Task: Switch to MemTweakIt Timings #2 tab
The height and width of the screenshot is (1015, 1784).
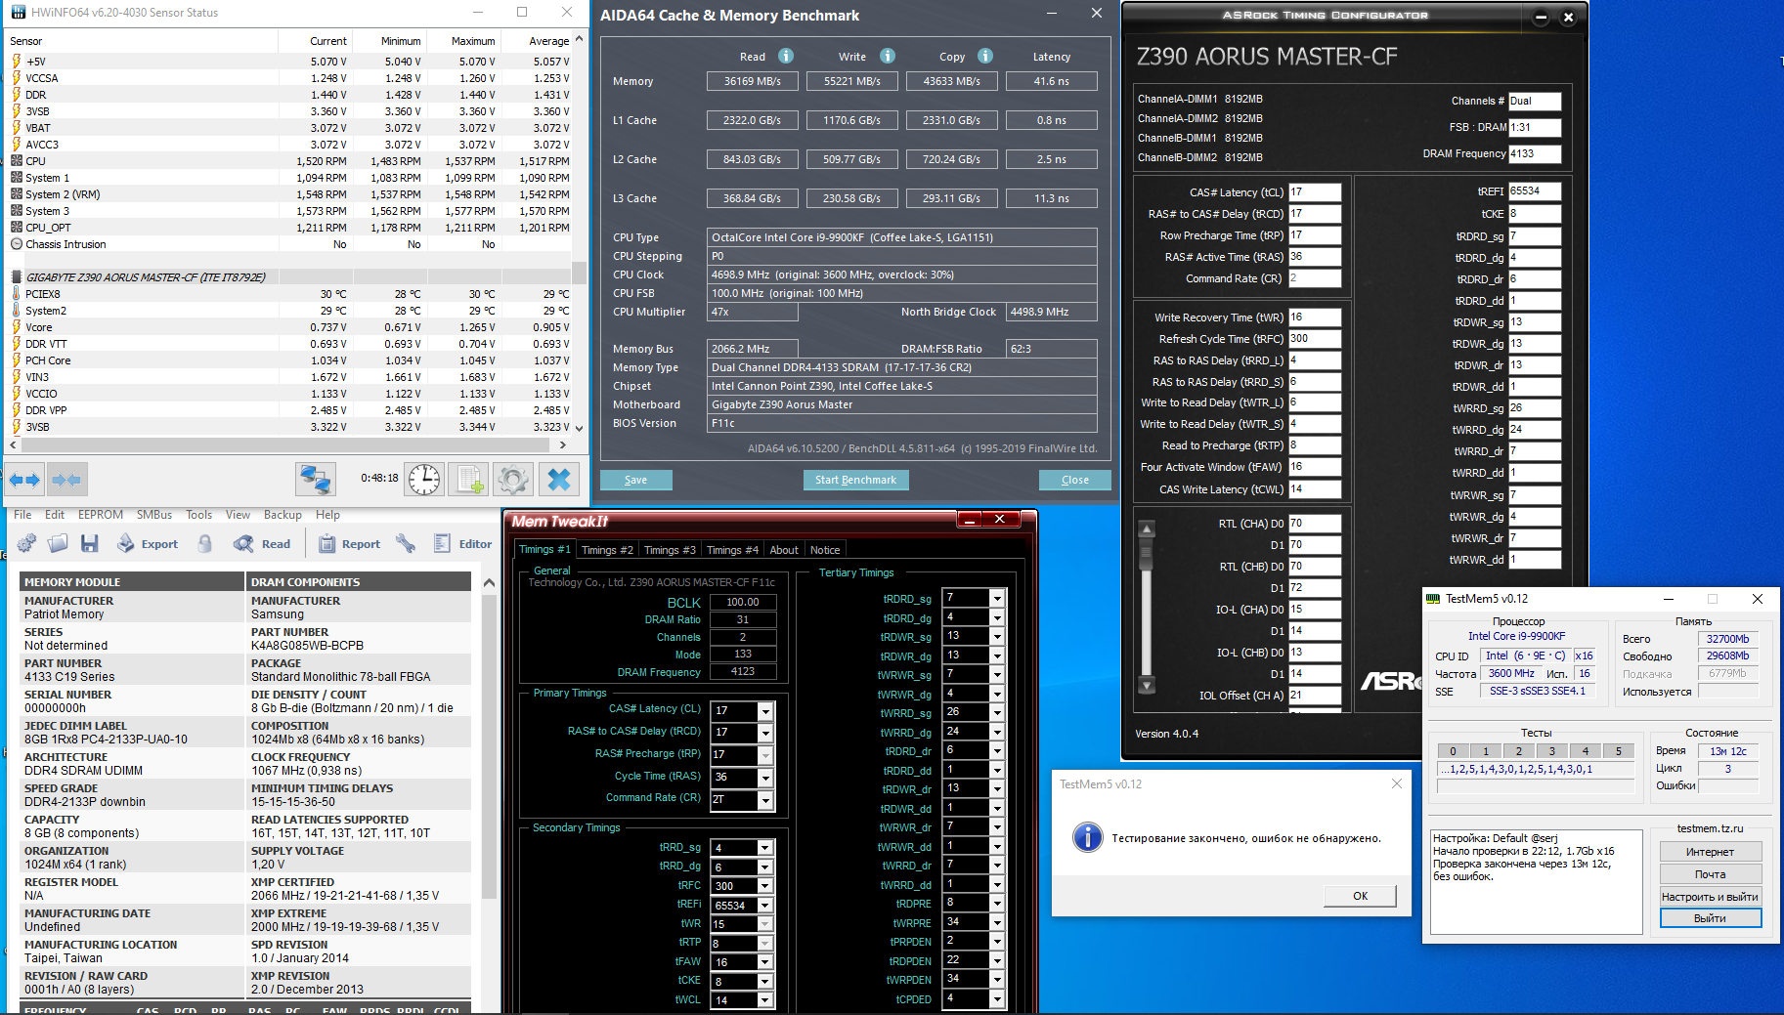Action: click(x=607, y=550)
